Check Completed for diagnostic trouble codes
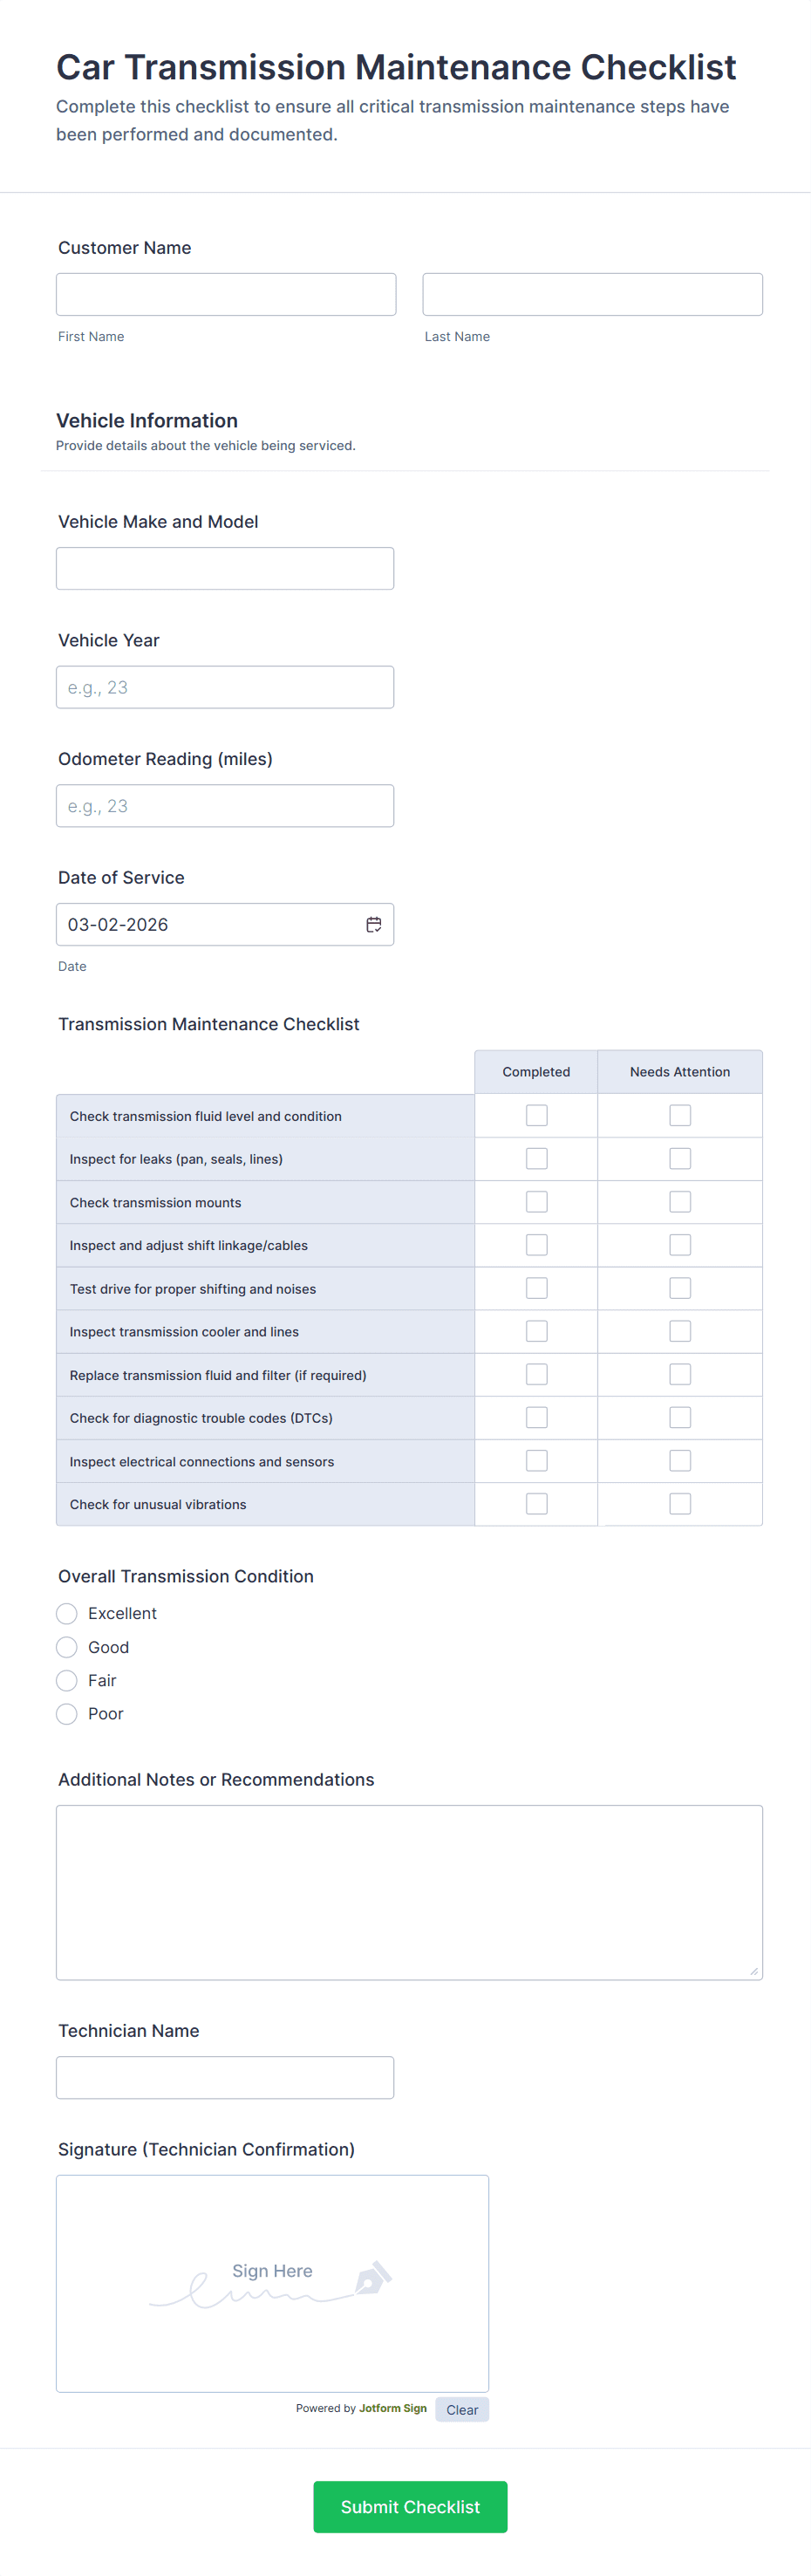Viewport: 811px width, 2576px height. point(536,1417)
